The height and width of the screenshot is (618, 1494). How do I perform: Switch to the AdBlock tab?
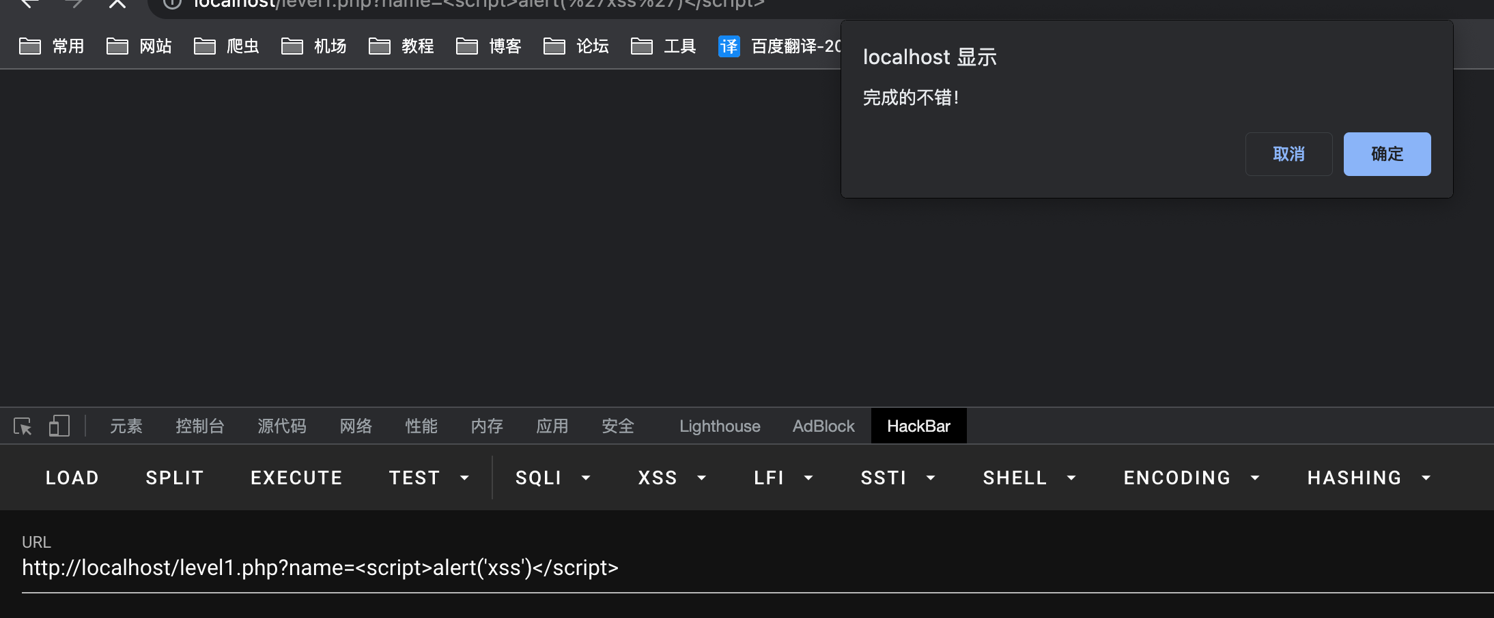[823, 426]
